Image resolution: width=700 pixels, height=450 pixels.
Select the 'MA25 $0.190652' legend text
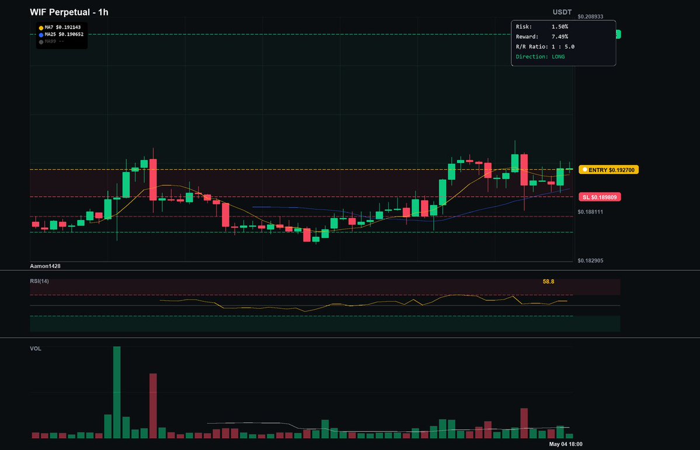click(64, 34)
